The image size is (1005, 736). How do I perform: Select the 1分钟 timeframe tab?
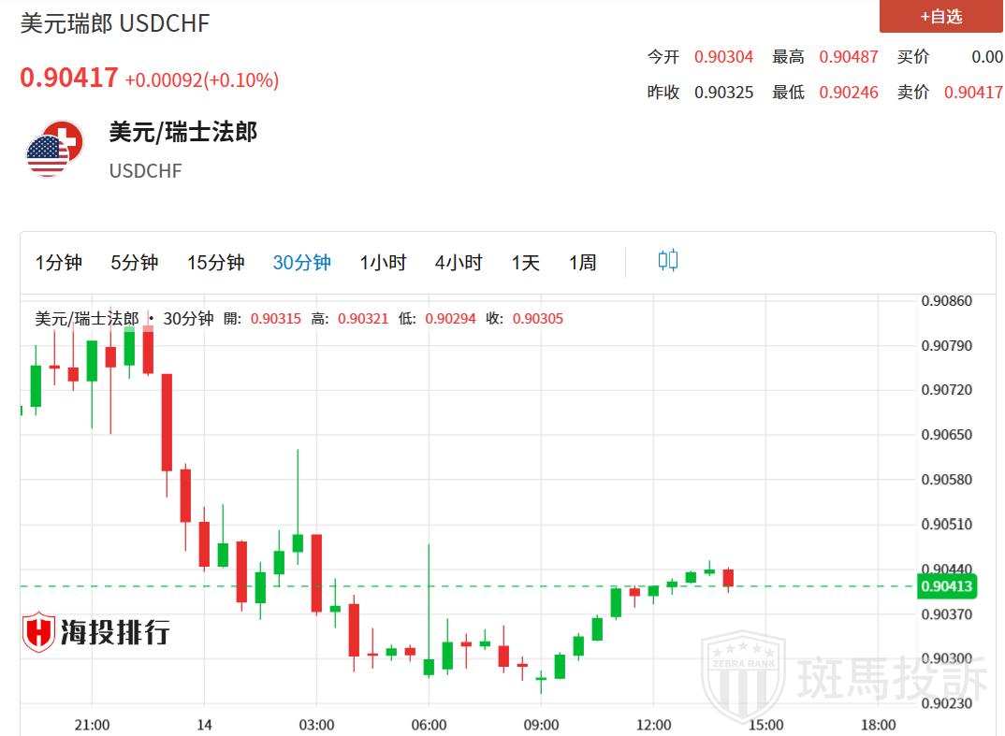click(x=59, y=263)
